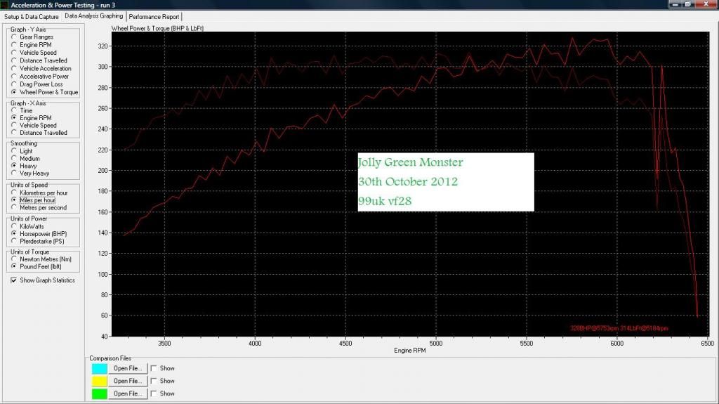Change torque units to Newton Metres

(x=14, y=259)
